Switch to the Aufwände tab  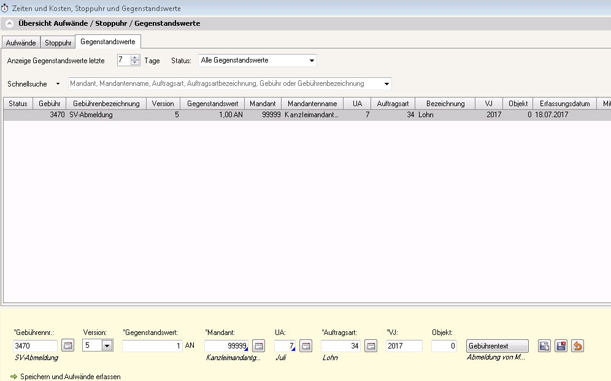point(21,42)
